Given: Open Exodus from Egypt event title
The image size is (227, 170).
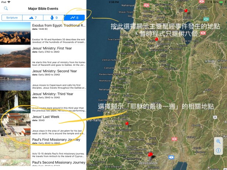Looking at the screenshot, I should (59, 26).
